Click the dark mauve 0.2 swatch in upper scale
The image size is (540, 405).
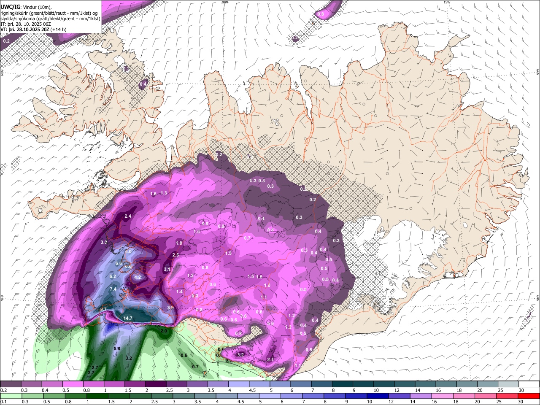click(x=11, y=384)
